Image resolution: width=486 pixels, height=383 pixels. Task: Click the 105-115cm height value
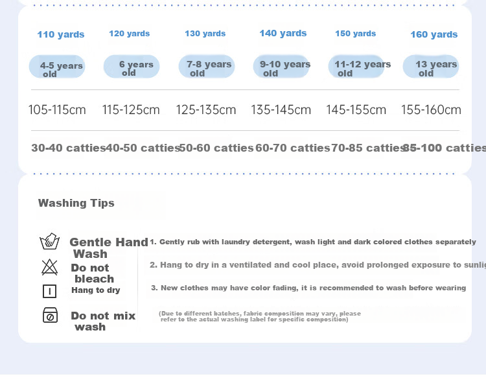click(57, 110)
